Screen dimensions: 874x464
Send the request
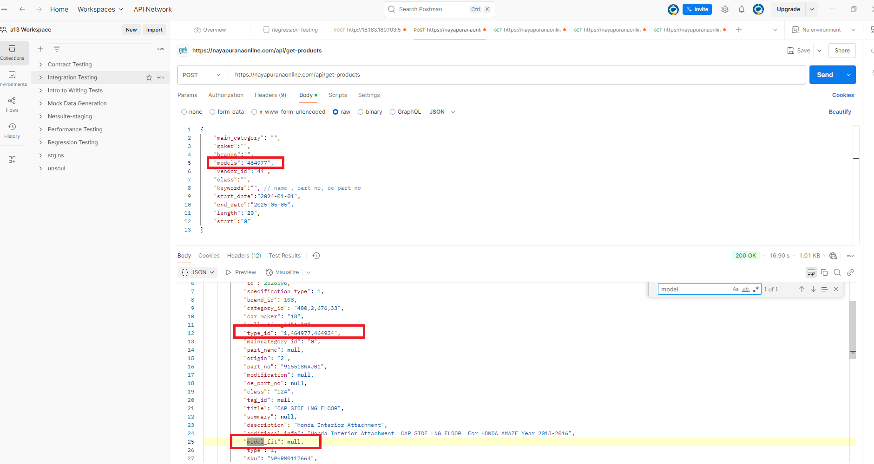[825, 75]
